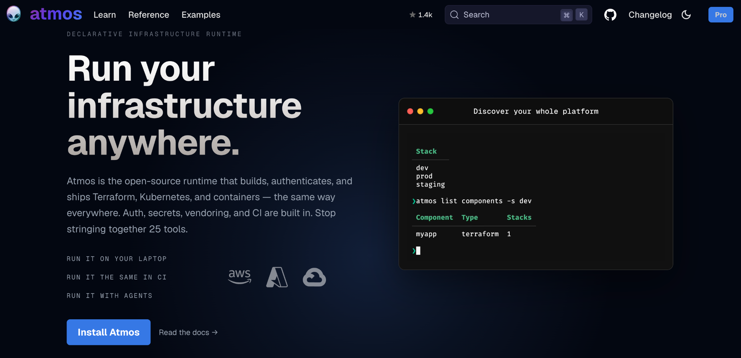The image size is (741, 358).
Task: Focus the Search input field
Action: tap(518, 15)
